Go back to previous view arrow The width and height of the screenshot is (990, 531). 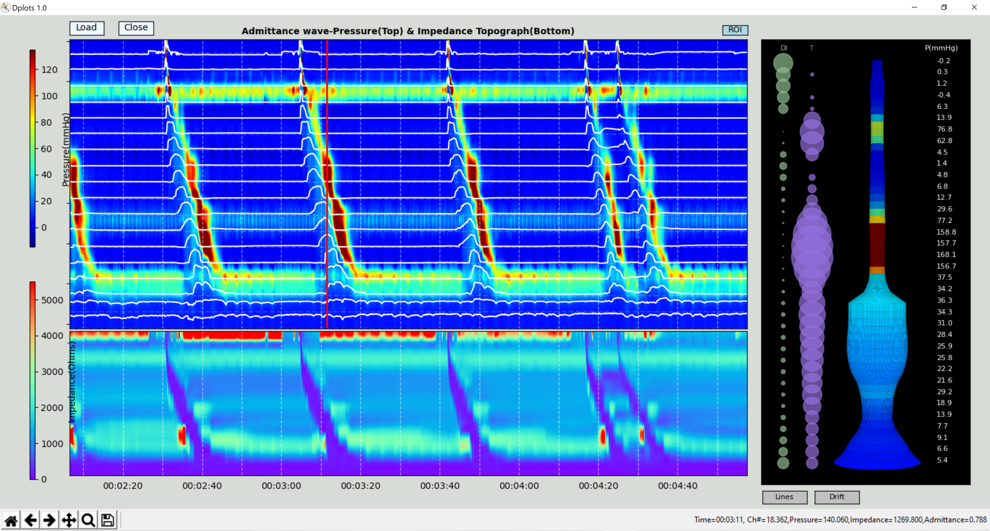[x=30, y=520]
